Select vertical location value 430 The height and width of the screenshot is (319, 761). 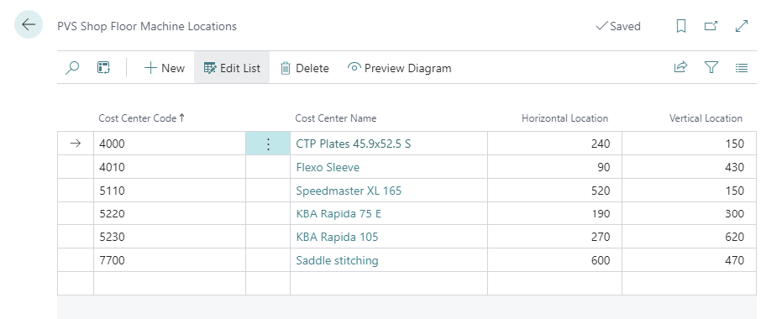click(689, 167)
